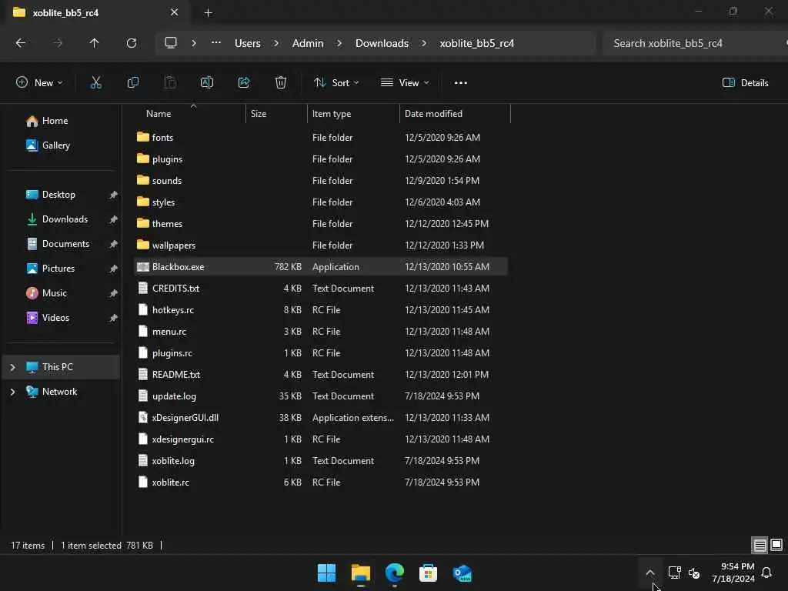The height and width of the screenshot is (591, 788).
Task: Go up one folder level arrow
Action: point(94,43)
